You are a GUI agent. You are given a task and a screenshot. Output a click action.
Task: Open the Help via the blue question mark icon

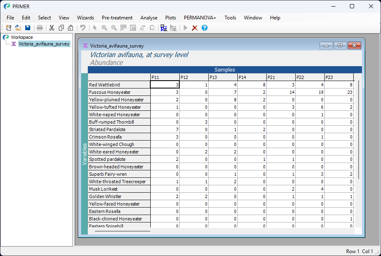click(204, 28)
